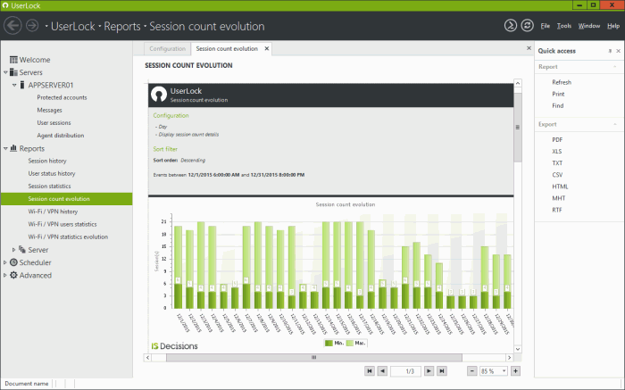
Task: Click the refresh circular arrows icon in header
Action: (528, 26)
